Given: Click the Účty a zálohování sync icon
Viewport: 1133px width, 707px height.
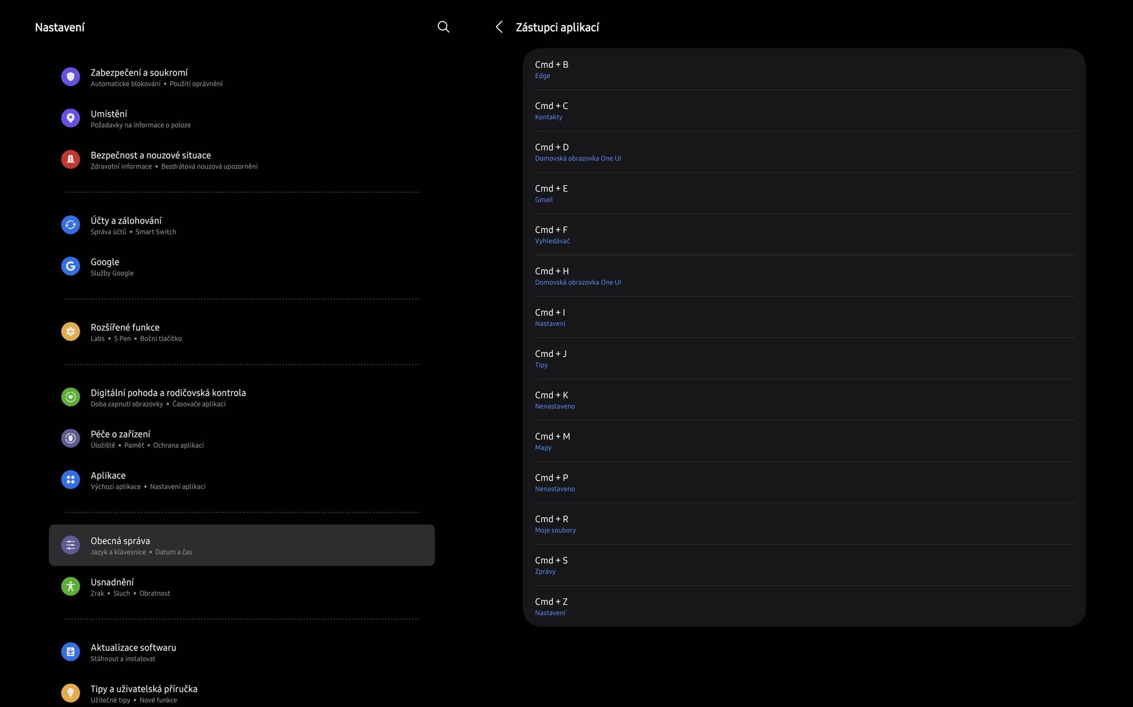Looking at the screenshot, I should (70, 225).
